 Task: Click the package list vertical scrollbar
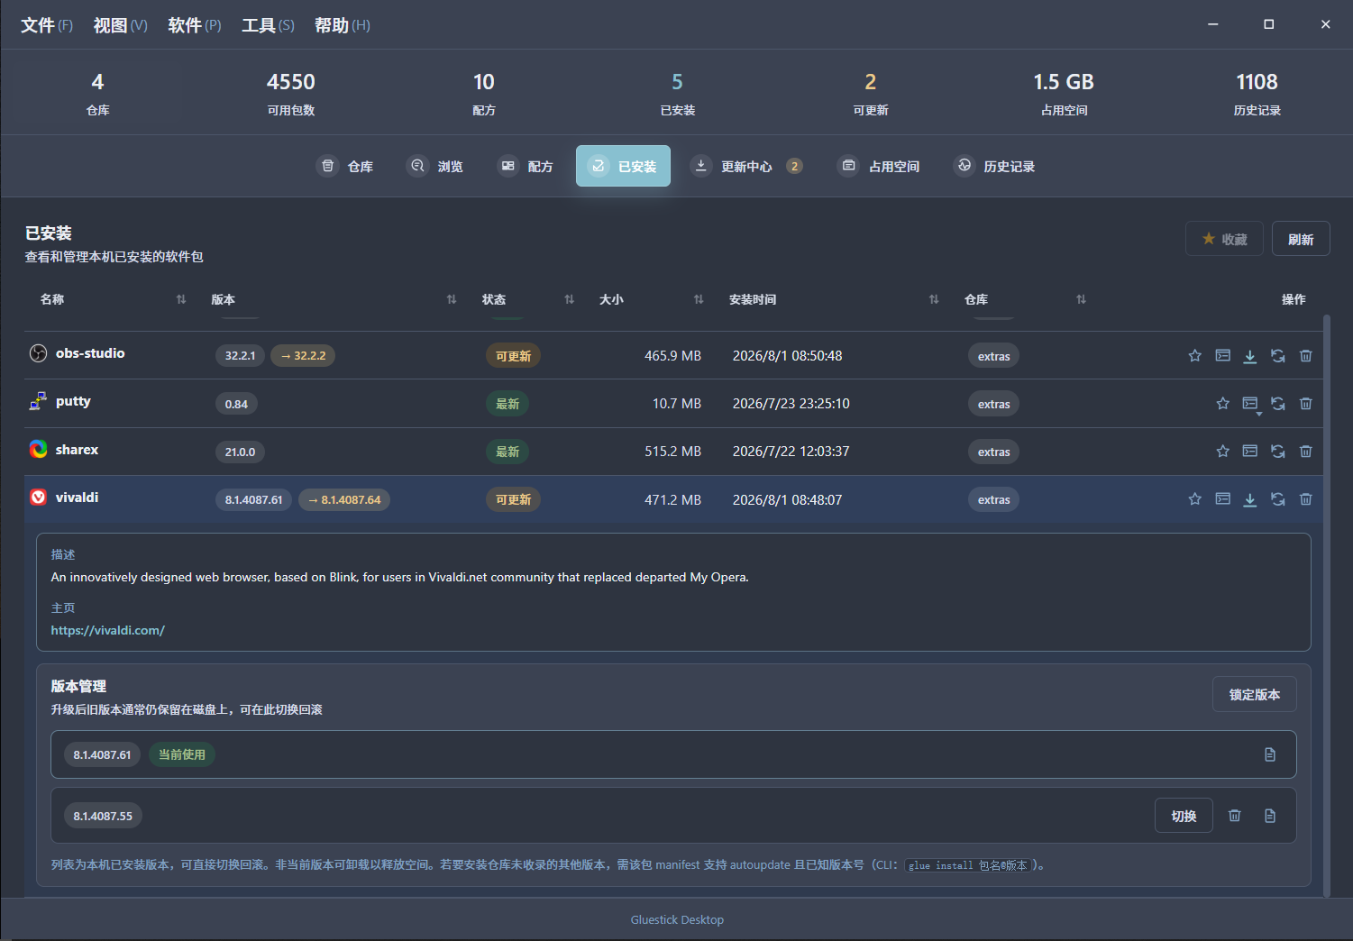[1326, 606]
